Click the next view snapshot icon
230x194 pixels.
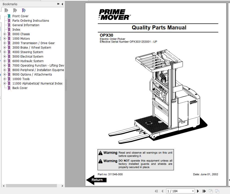[218, 190]
